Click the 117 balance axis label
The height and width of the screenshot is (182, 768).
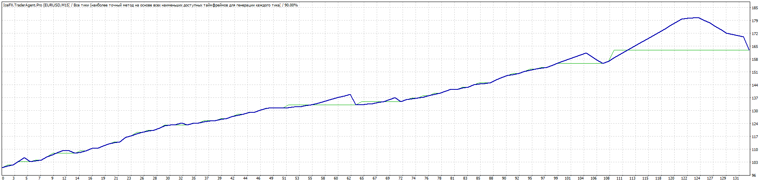pos(755,137)
